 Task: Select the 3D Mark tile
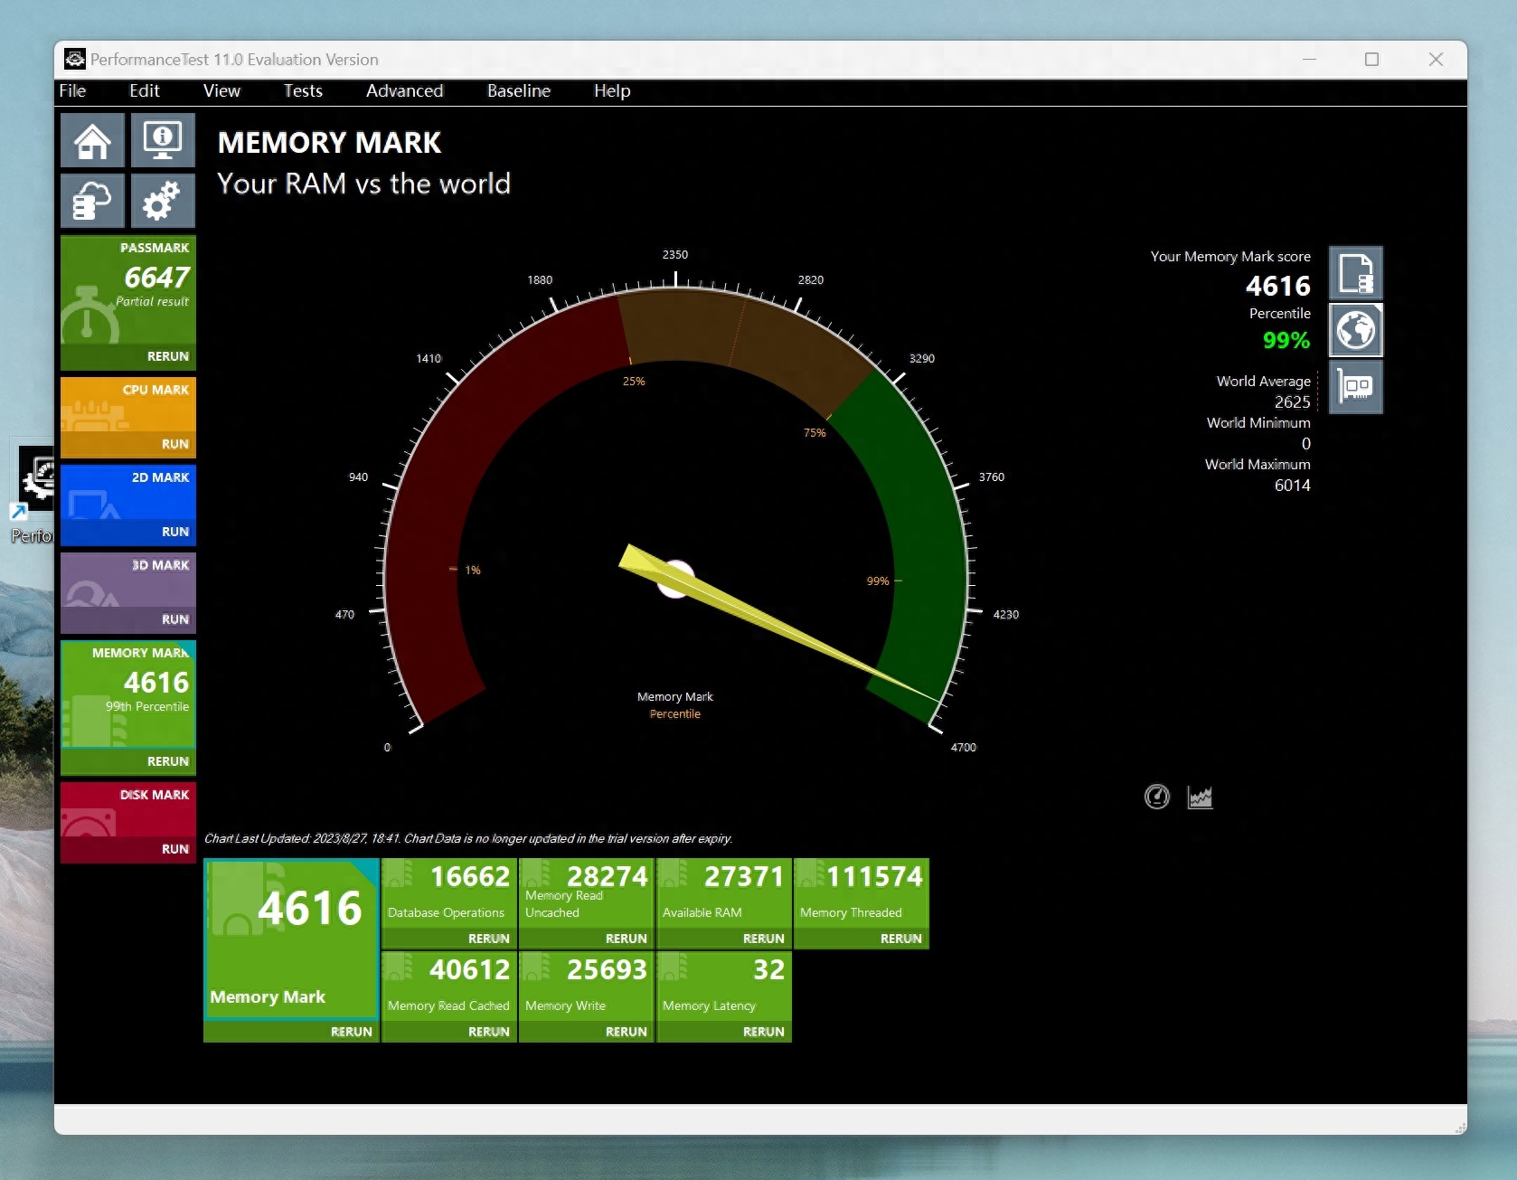coord(128,581)
